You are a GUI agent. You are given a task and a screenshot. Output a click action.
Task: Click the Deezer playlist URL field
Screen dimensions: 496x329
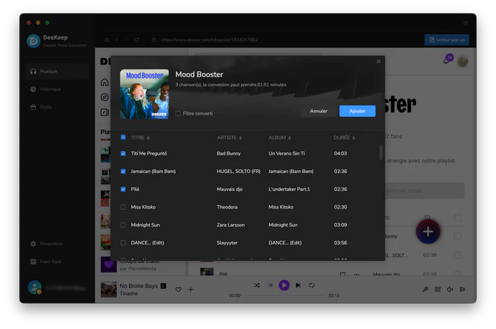point(209,40)
